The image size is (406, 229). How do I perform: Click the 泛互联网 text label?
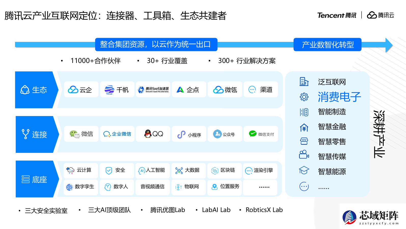(x=332, y=82)
